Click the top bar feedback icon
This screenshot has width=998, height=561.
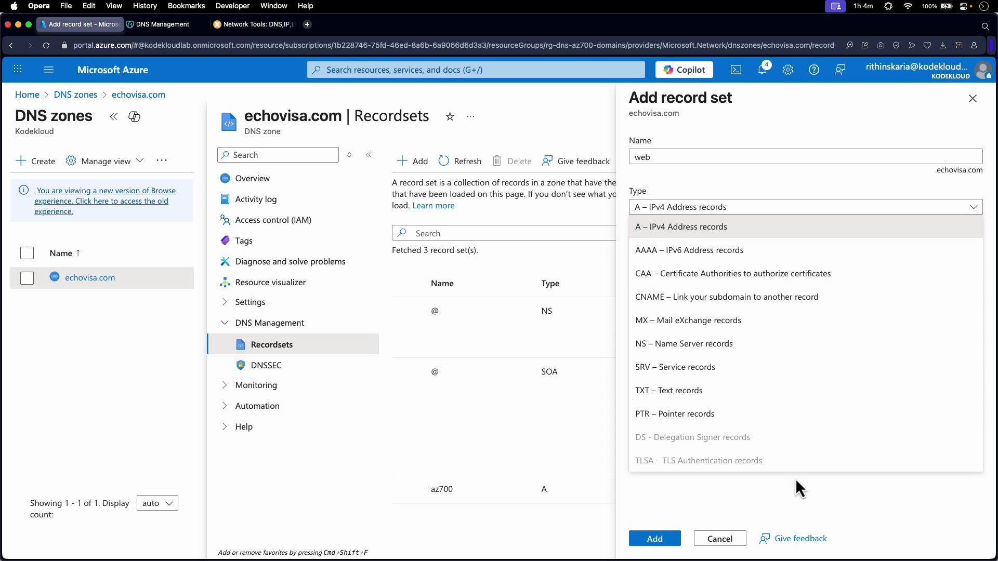tap(840, 70)
